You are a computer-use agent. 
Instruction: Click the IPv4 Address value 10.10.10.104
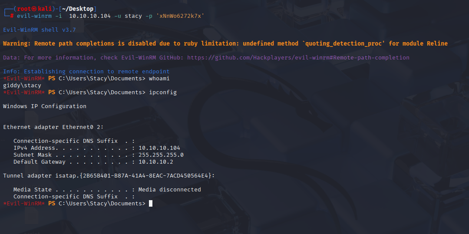coord(159,148)
